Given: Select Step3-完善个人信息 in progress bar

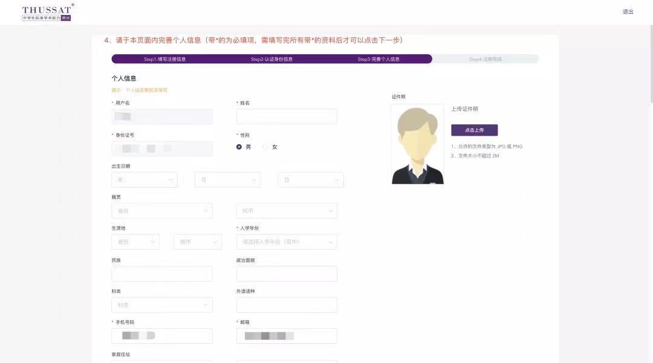Looking at the screenshot, I should 378,59.
